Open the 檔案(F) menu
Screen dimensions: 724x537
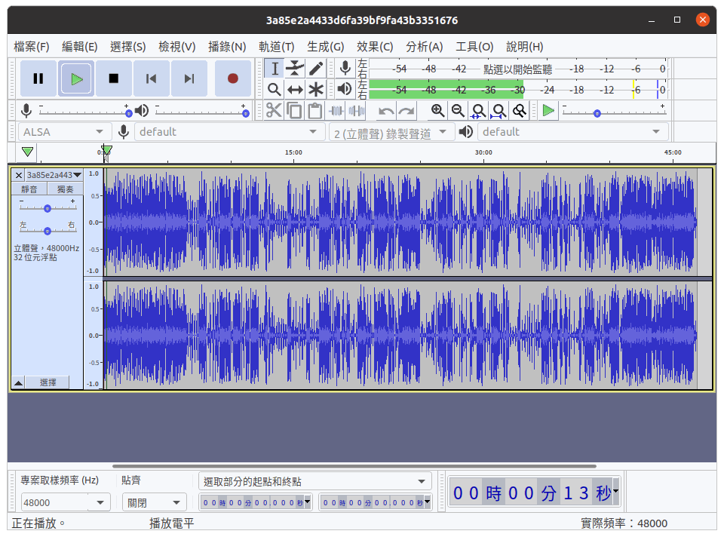pyautogui.click(x=32, y=47)
